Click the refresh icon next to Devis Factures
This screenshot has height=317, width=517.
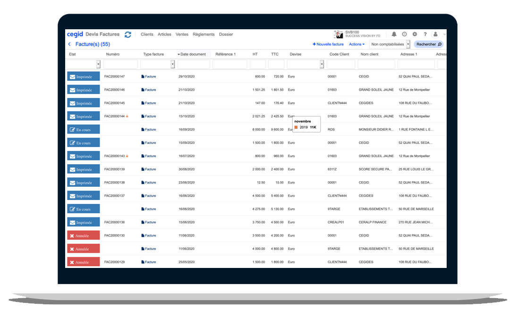pyautogui.click(x=127, y=34)
